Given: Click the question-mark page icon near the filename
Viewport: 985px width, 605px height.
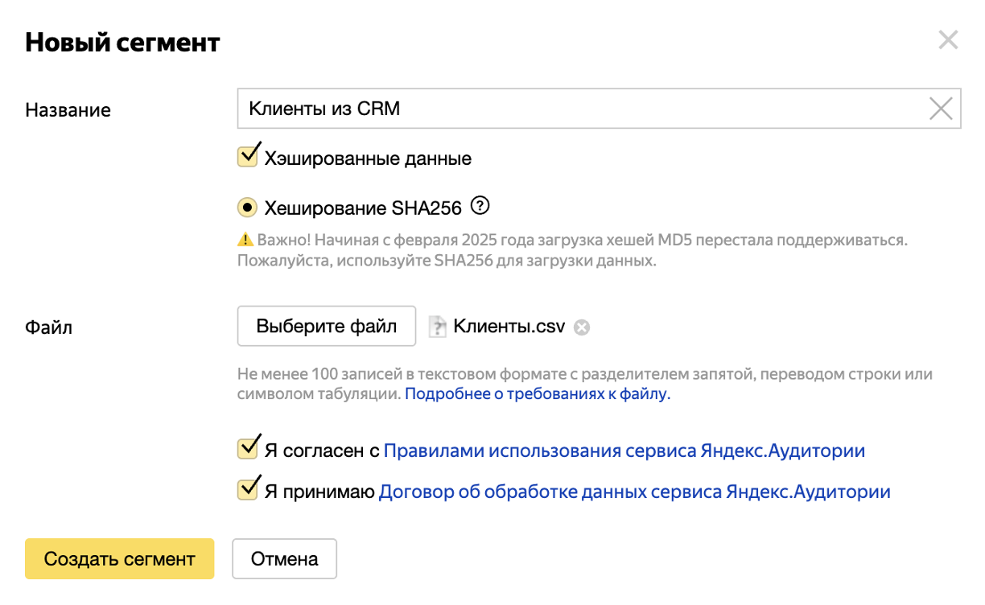Looking at the screenshot, I should pyautogui.click(x=437, y=326).
